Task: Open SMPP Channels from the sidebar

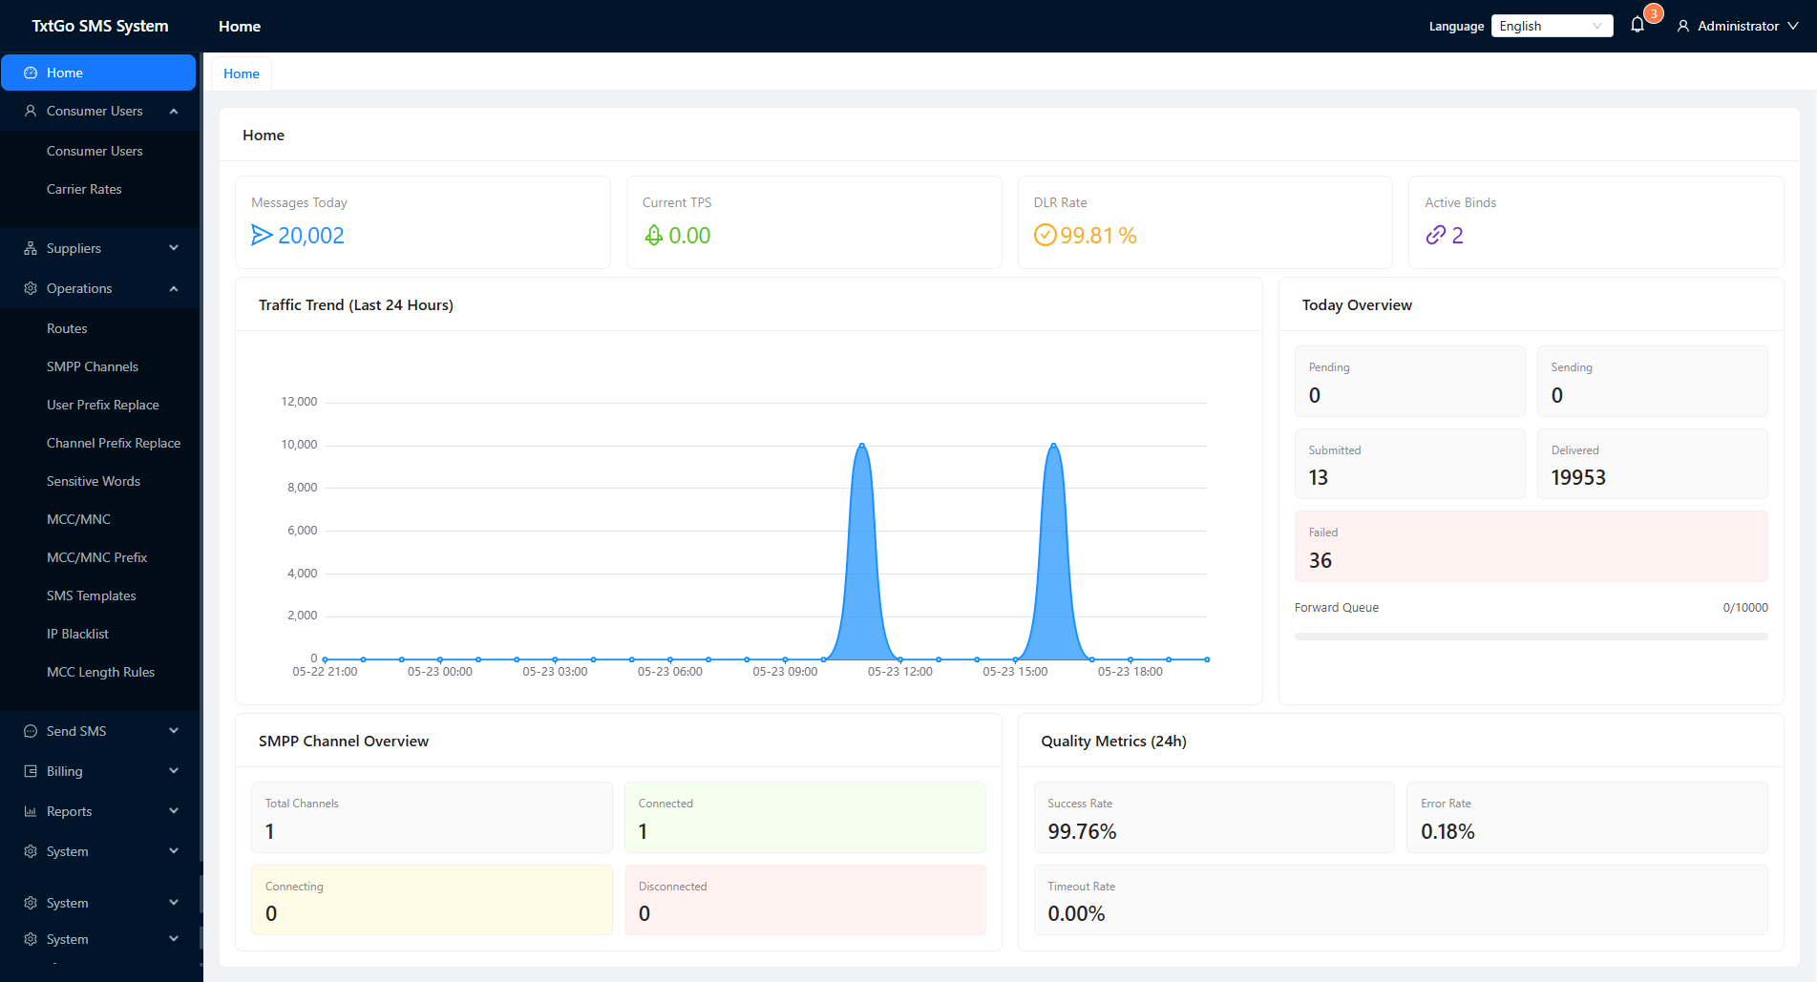Action: tap(93, 366)
